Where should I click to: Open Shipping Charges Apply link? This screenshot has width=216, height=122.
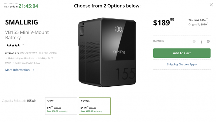[182, 64]
